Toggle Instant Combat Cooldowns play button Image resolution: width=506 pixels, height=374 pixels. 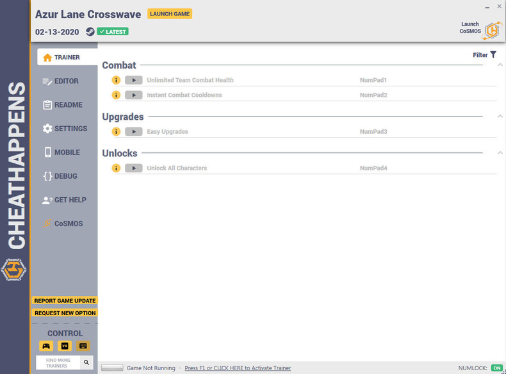tap(134, 95)
